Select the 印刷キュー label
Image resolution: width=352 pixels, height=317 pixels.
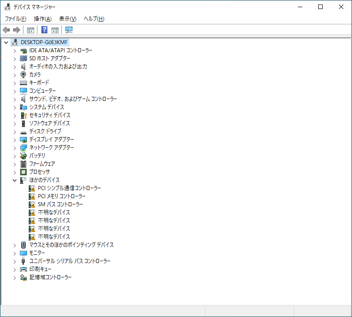pyautogui.click(x=40, y=269)
